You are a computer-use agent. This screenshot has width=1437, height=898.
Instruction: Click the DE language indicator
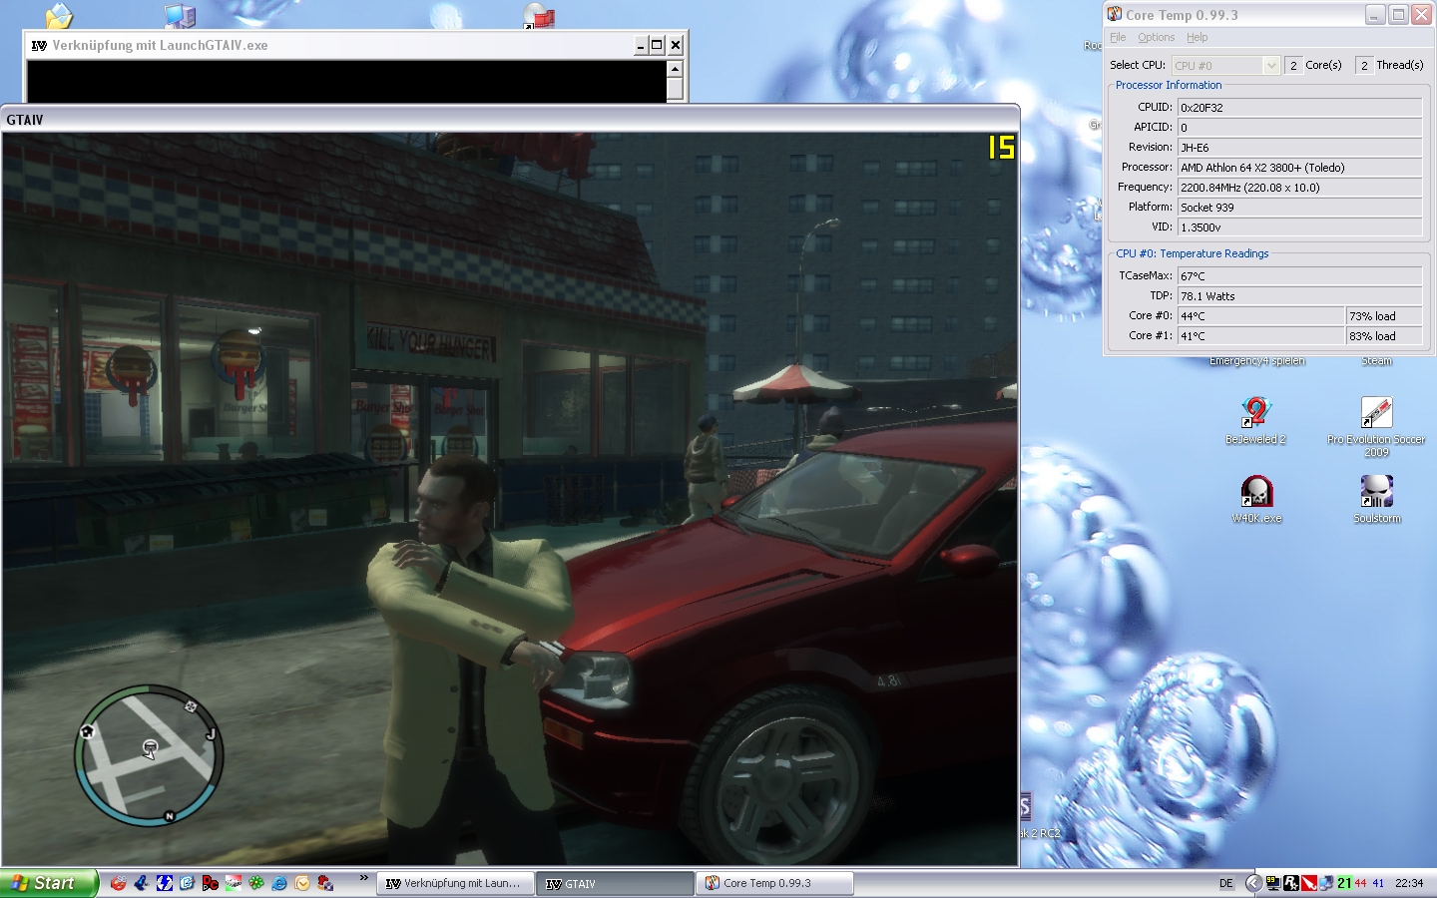(1226, 883)
